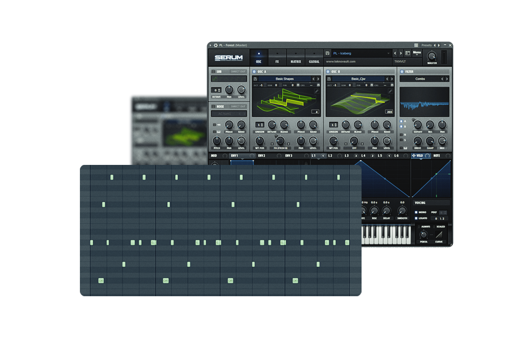Toggle the LEGATO checkbox
524x349 pixels.
[x=416, y=218]
